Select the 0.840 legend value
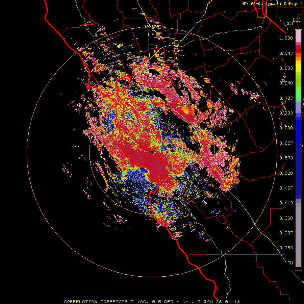The height and width of the screenshot is (304, 304). tap(286, 83)
